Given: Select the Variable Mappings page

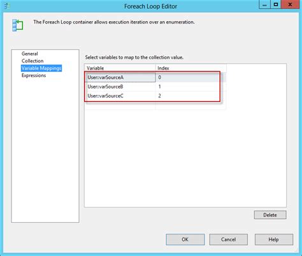Looking at the screenshot, I should coord(41,68).
